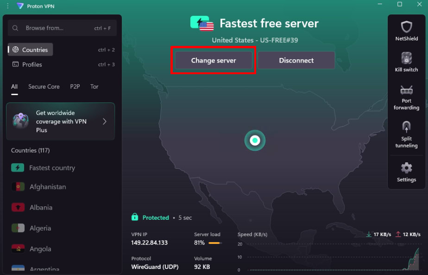This screenshot has width=428, height=275.
Task: Click the Proton VPN logo icon
Action: 20,6
